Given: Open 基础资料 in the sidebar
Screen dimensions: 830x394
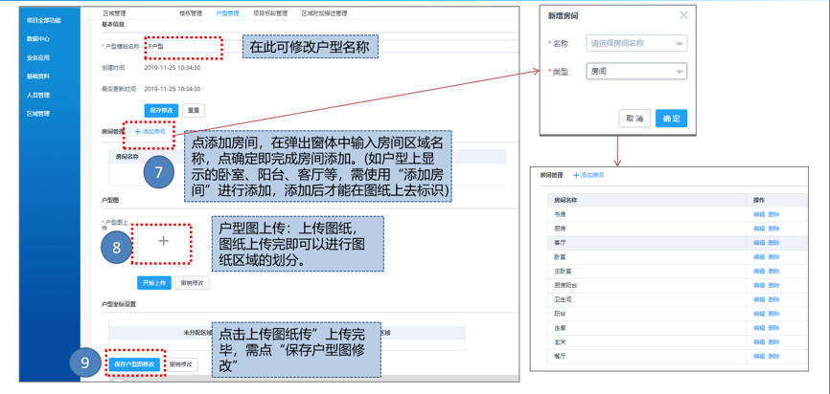Looking at the screenshot, I should tap(38, 77).
